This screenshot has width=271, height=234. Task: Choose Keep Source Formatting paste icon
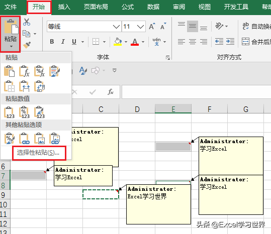pyautogui.click(x=54, y=71)
